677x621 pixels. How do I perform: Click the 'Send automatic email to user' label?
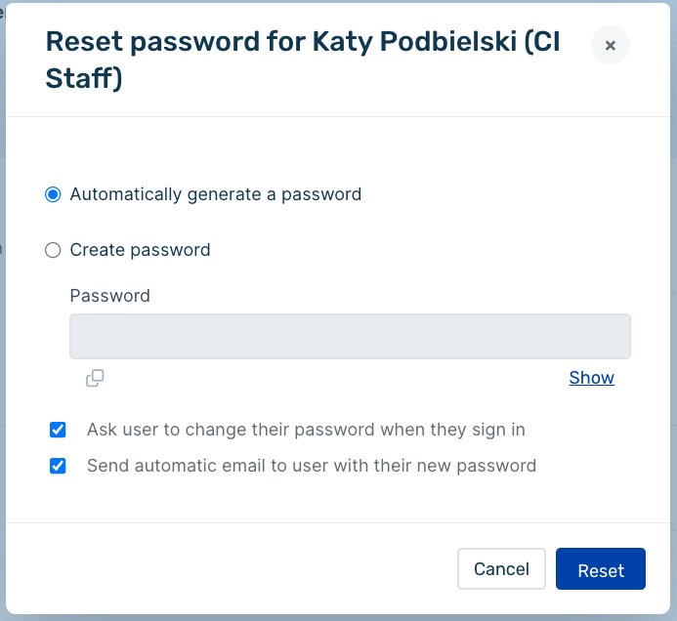coord(312,466)
